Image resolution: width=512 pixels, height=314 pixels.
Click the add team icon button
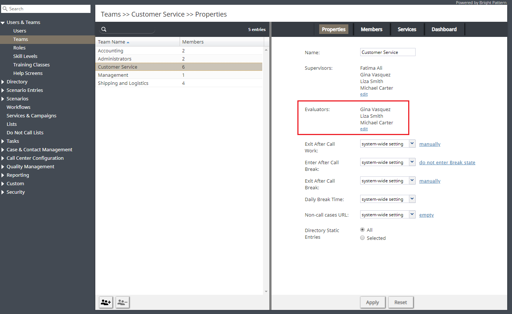[x=106, y=302]
